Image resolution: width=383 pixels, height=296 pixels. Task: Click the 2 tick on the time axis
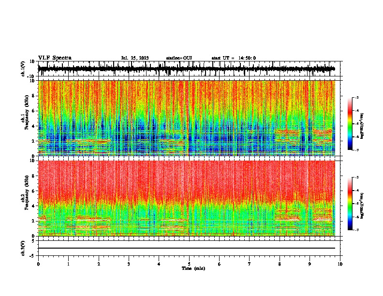pyautogui.click(x=99, y=264)
